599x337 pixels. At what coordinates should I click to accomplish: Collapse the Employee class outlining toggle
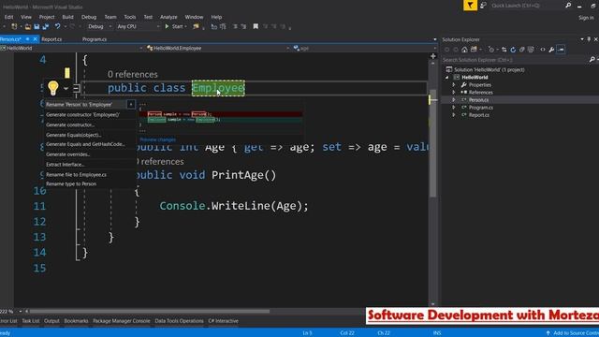(x=76, y=88)
